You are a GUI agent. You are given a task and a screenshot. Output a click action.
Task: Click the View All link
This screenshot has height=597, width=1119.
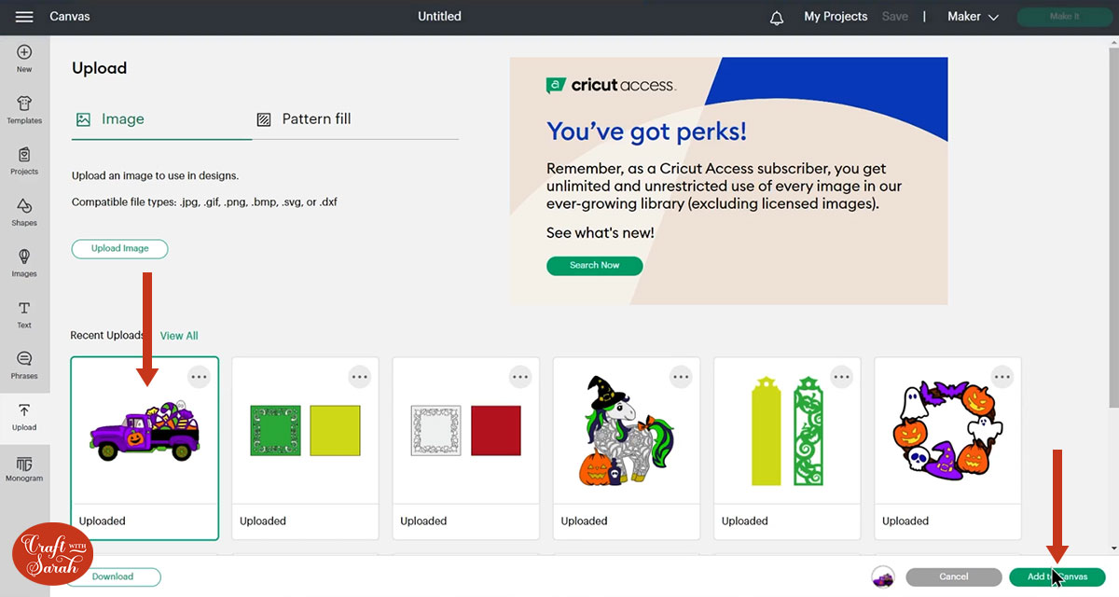tap(179, 336)
